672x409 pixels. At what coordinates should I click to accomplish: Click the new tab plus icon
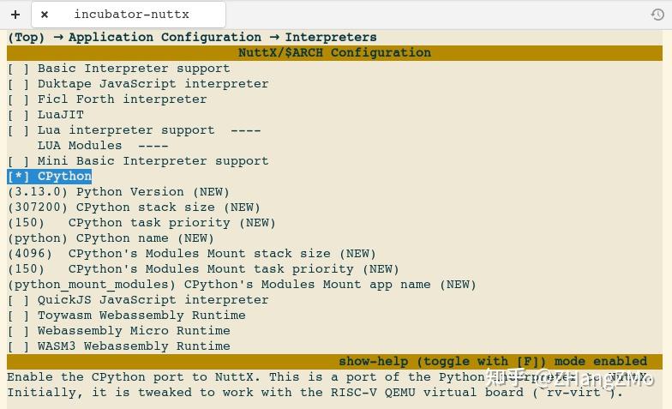coord(15,14)
